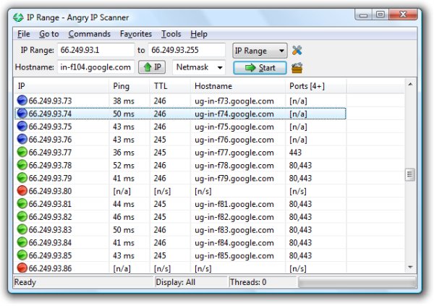Open the IP Range feeder dropdown
This screenshot has width=434, height=306.
(x=260, y=51)
